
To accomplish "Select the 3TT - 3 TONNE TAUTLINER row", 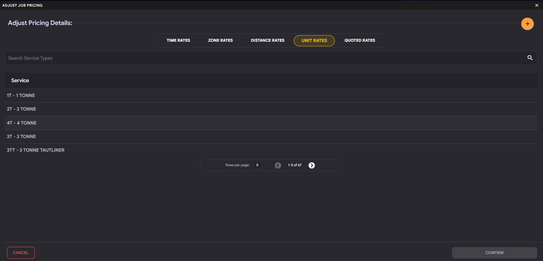I will tap(271, 150).
